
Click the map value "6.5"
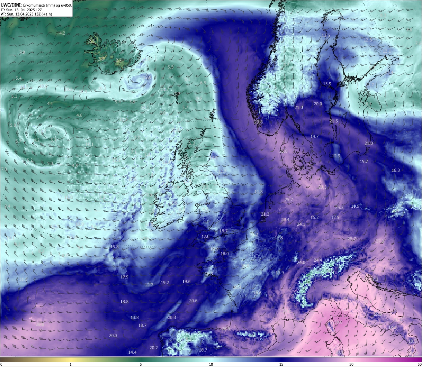pyautogui.click(x=203, y=83)
